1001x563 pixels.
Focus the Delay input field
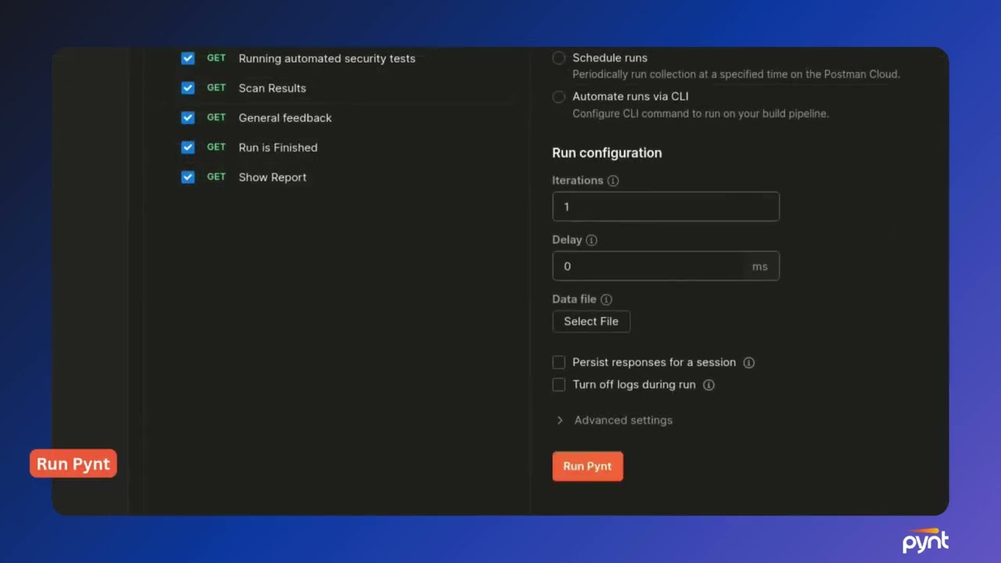pyautogui.click(x=666, y=266)
